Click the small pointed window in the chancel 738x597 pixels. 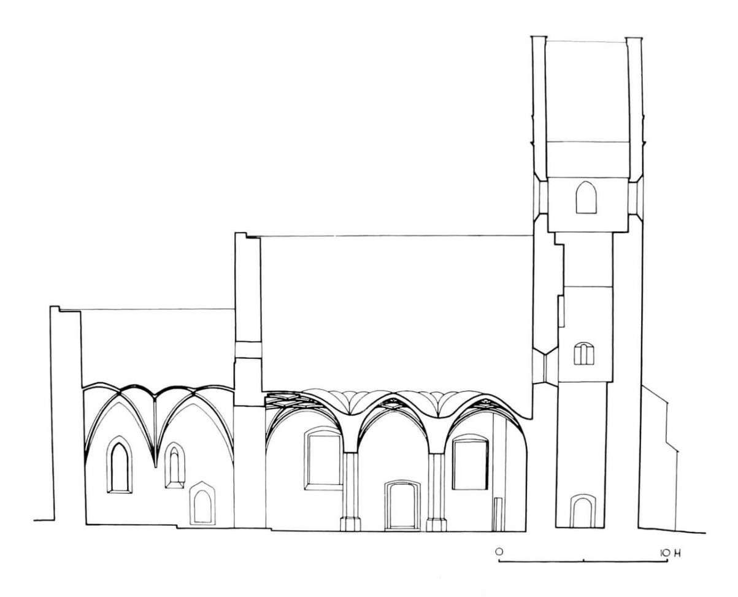tap(175, 466)
